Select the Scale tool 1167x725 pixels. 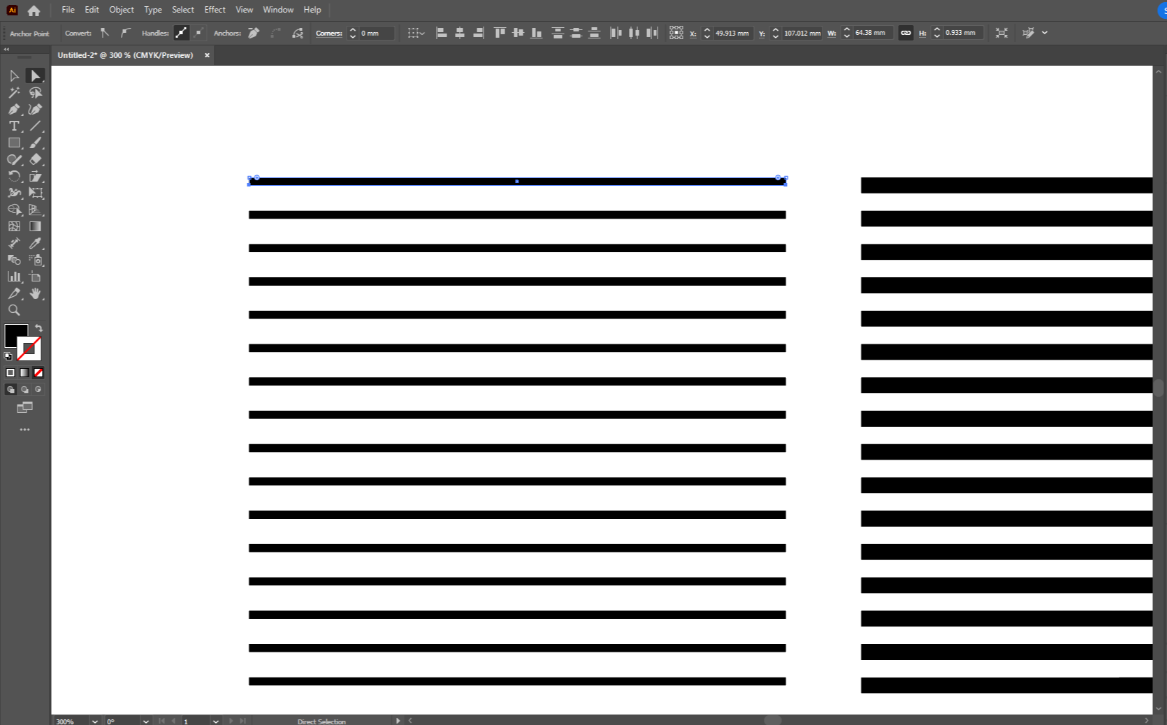coord(36,176)
